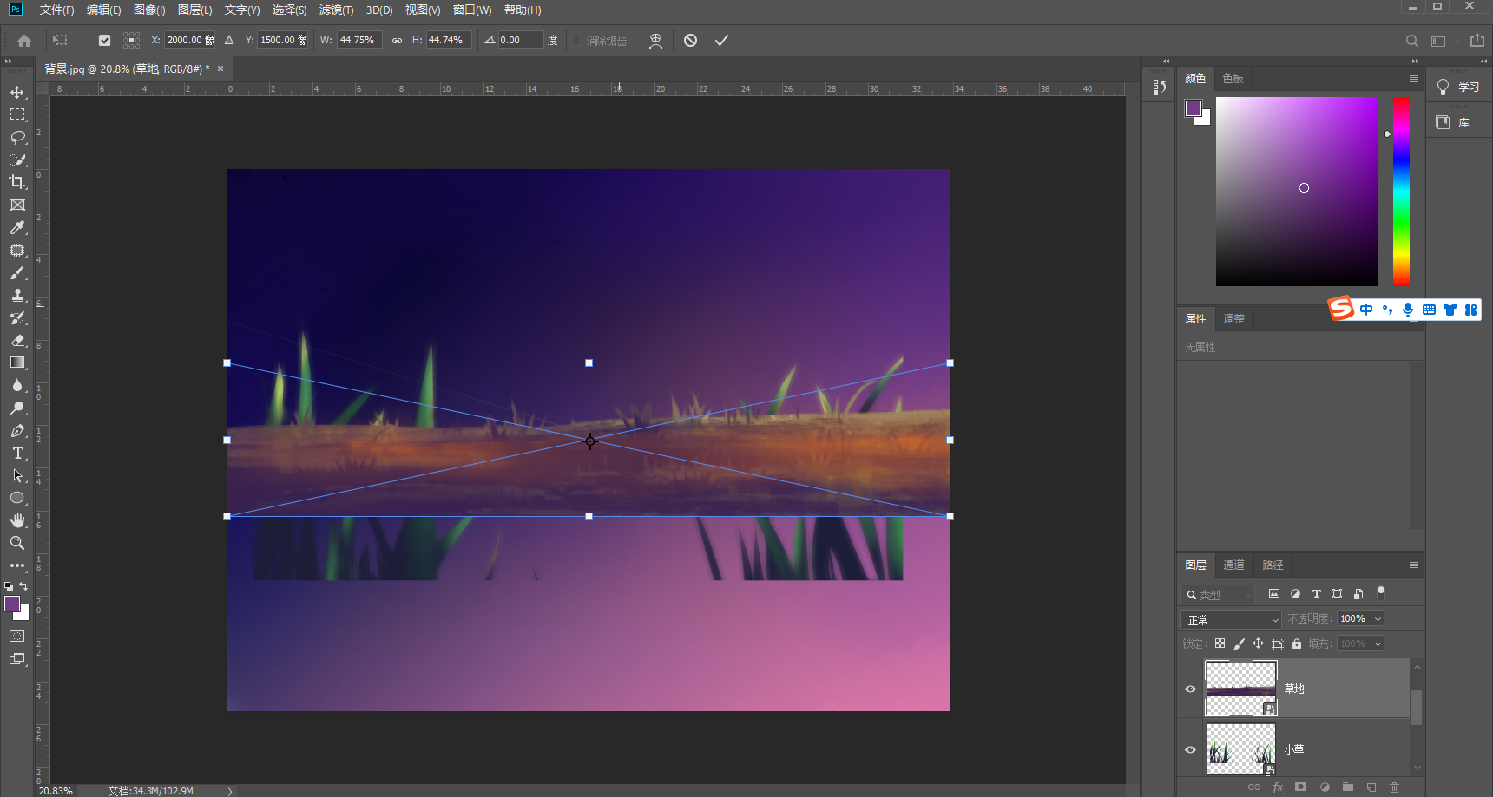This screenshot has height=797, width=1493.
Task: Click the delete layer trash icon
Action: 1395,787
